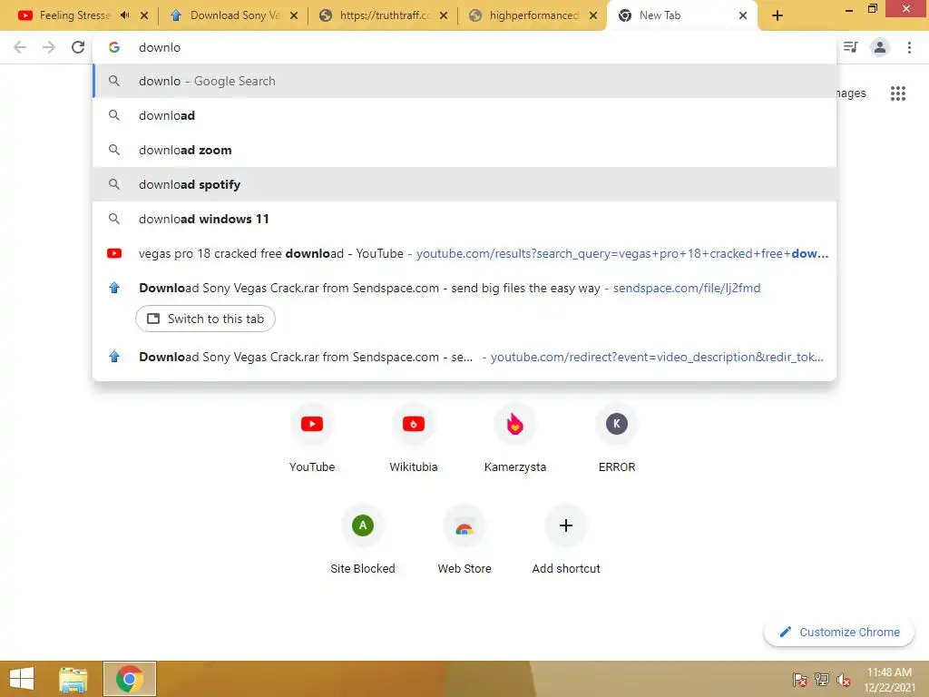Open the ERROR shortcut tile
929x697 pixels.
(x=617, y=438)
